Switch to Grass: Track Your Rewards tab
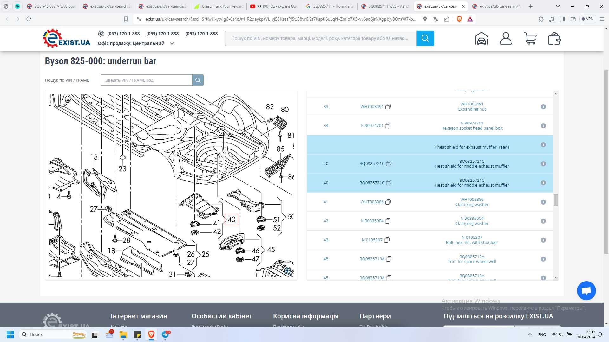This screenshot has width=609, height=342. [x=219, y=6]
